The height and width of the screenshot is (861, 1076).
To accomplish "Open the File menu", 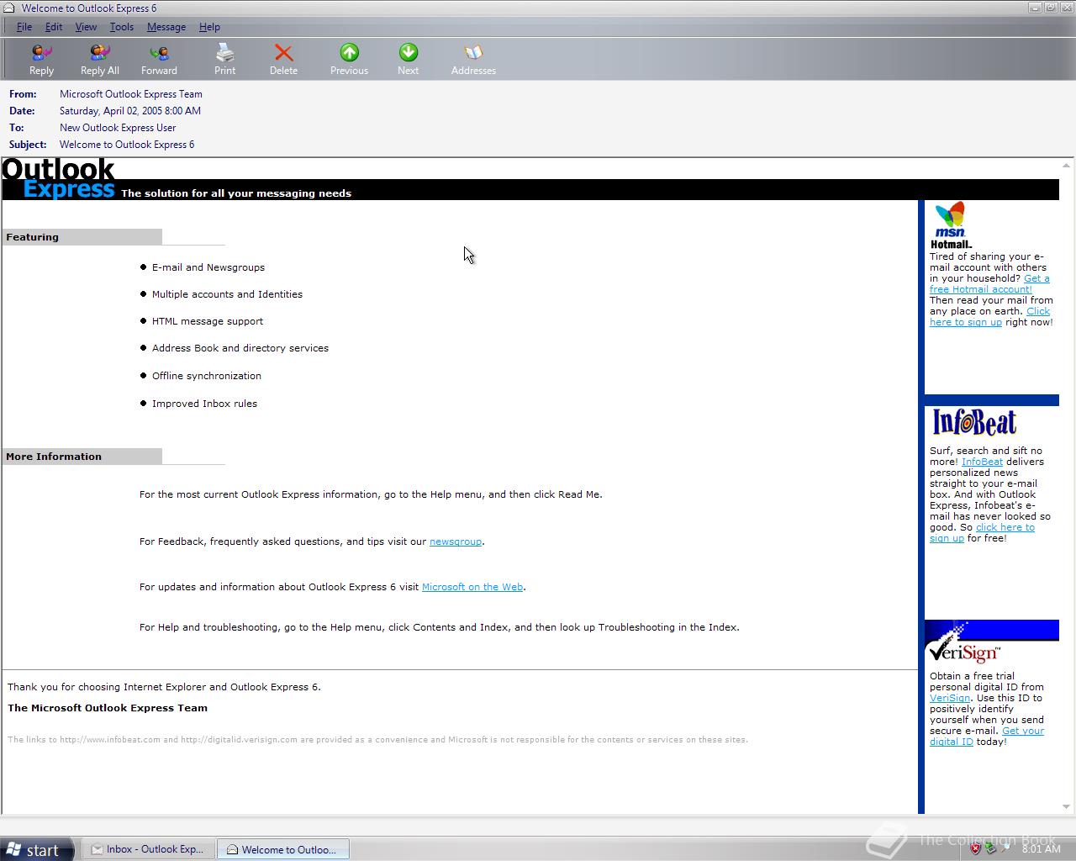I will pyautogui.click(x=24, y=27).
